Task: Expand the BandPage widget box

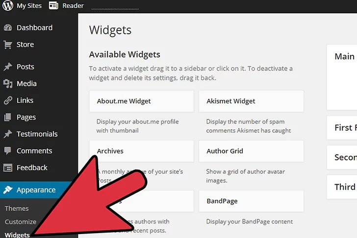Action: coord(251,201)
